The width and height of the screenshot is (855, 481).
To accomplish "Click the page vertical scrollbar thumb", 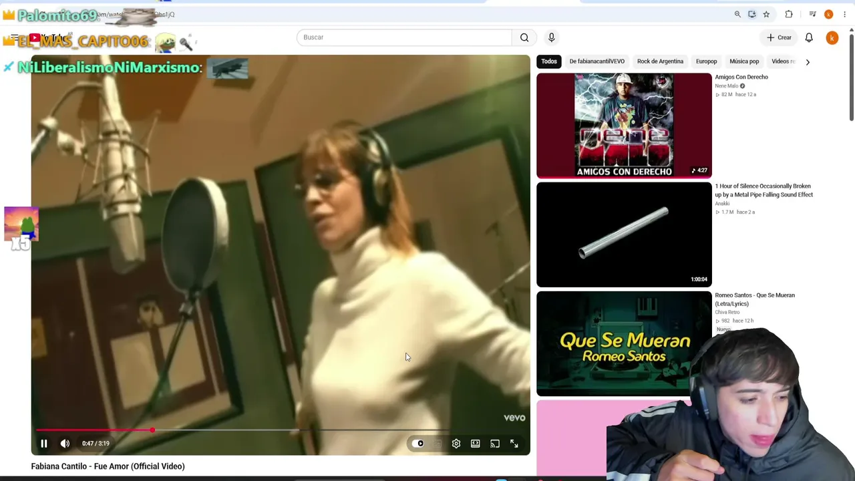I will (851, 77).
